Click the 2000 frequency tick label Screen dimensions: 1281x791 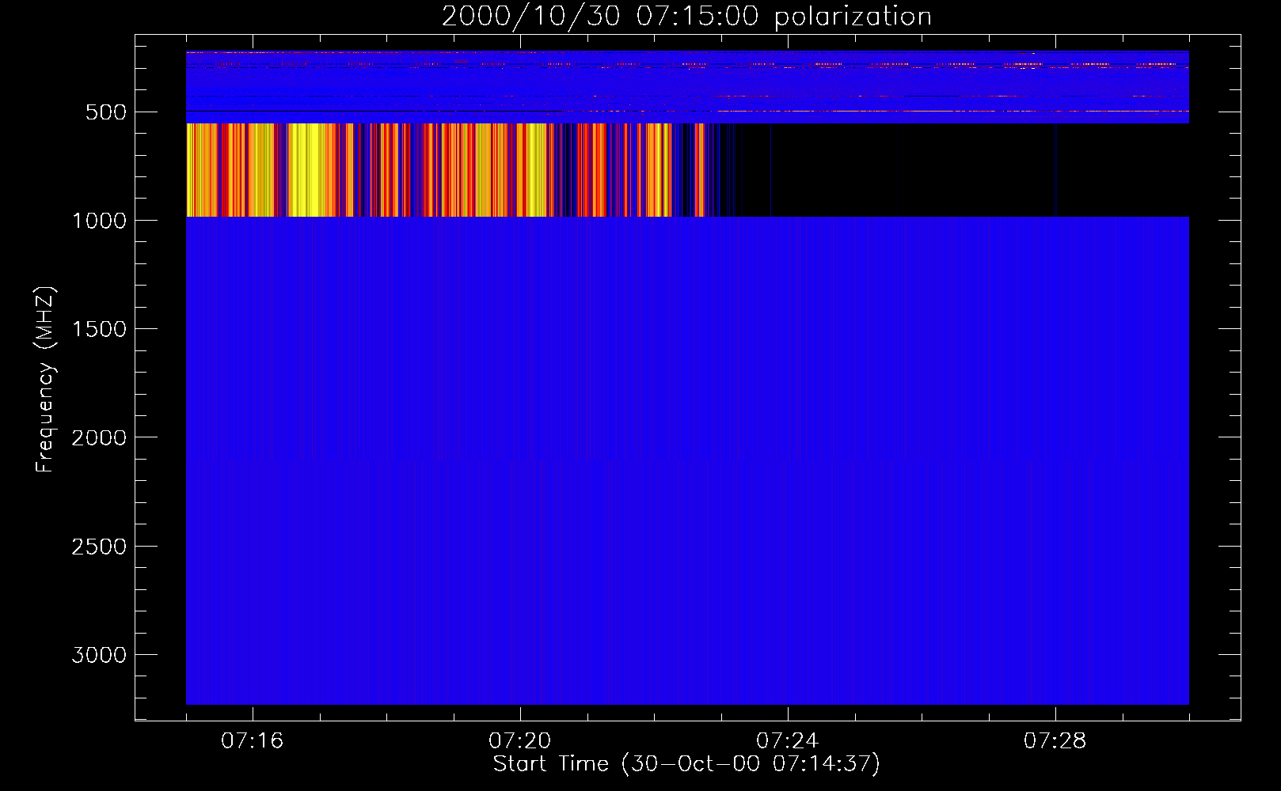coord(99,438)
